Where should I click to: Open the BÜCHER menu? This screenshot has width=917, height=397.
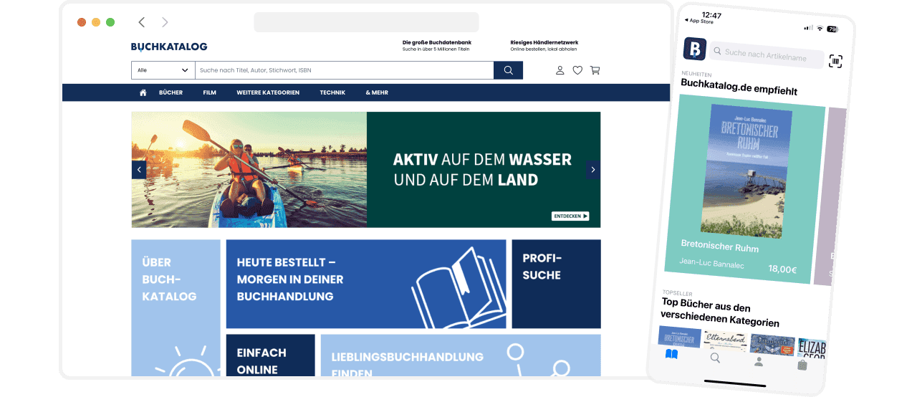pos(171,92)
